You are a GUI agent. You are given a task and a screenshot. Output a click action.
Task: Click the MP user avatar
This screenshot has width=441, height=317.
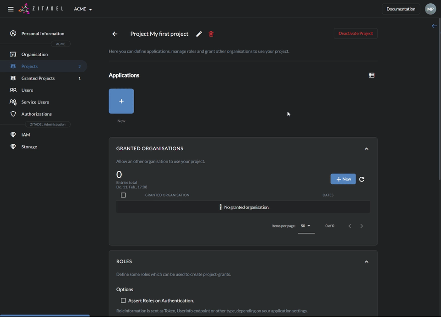[430, 9]
